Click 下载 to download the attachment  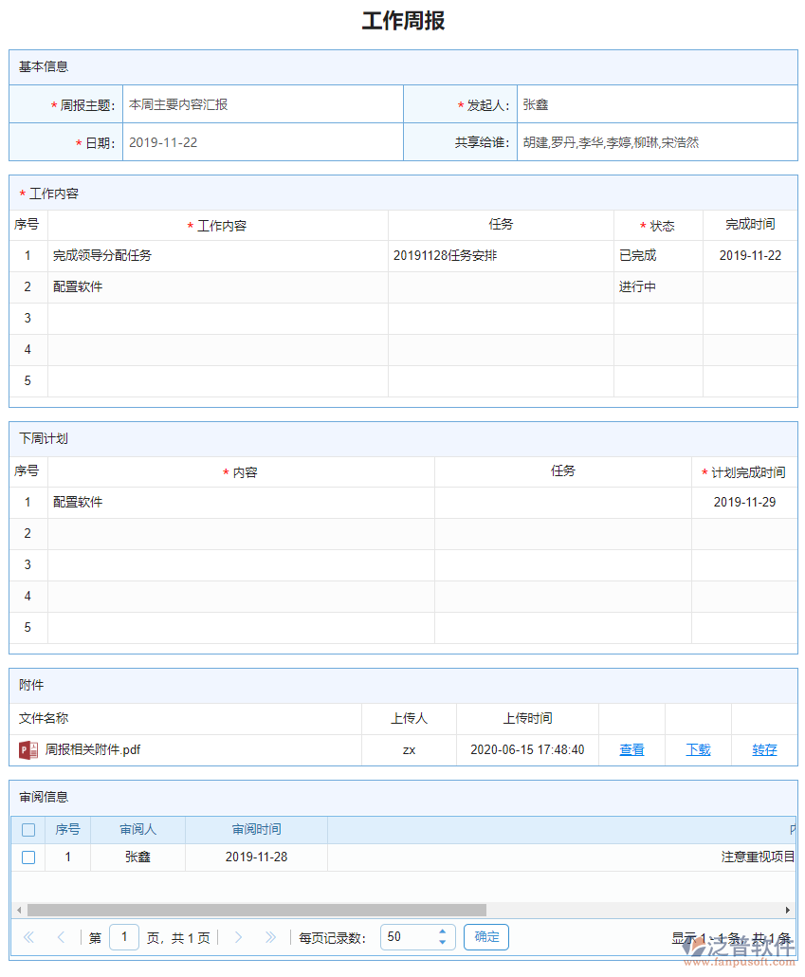(698, 749)
